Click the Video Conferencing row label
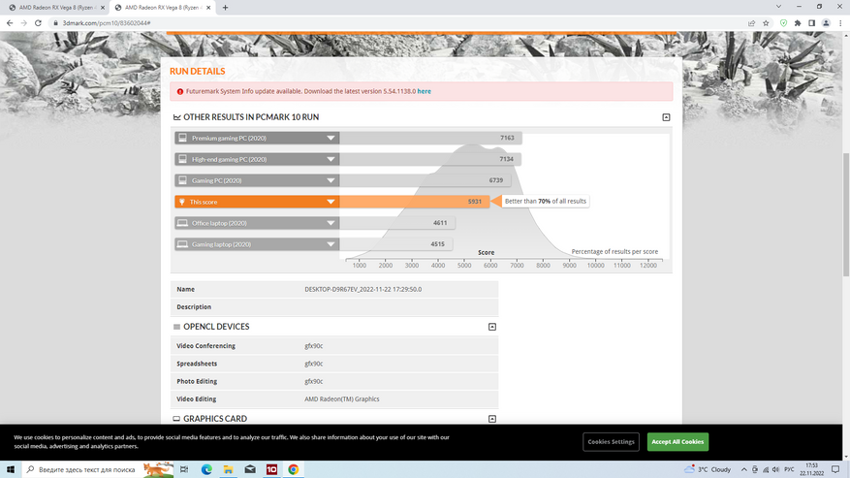 206,345
